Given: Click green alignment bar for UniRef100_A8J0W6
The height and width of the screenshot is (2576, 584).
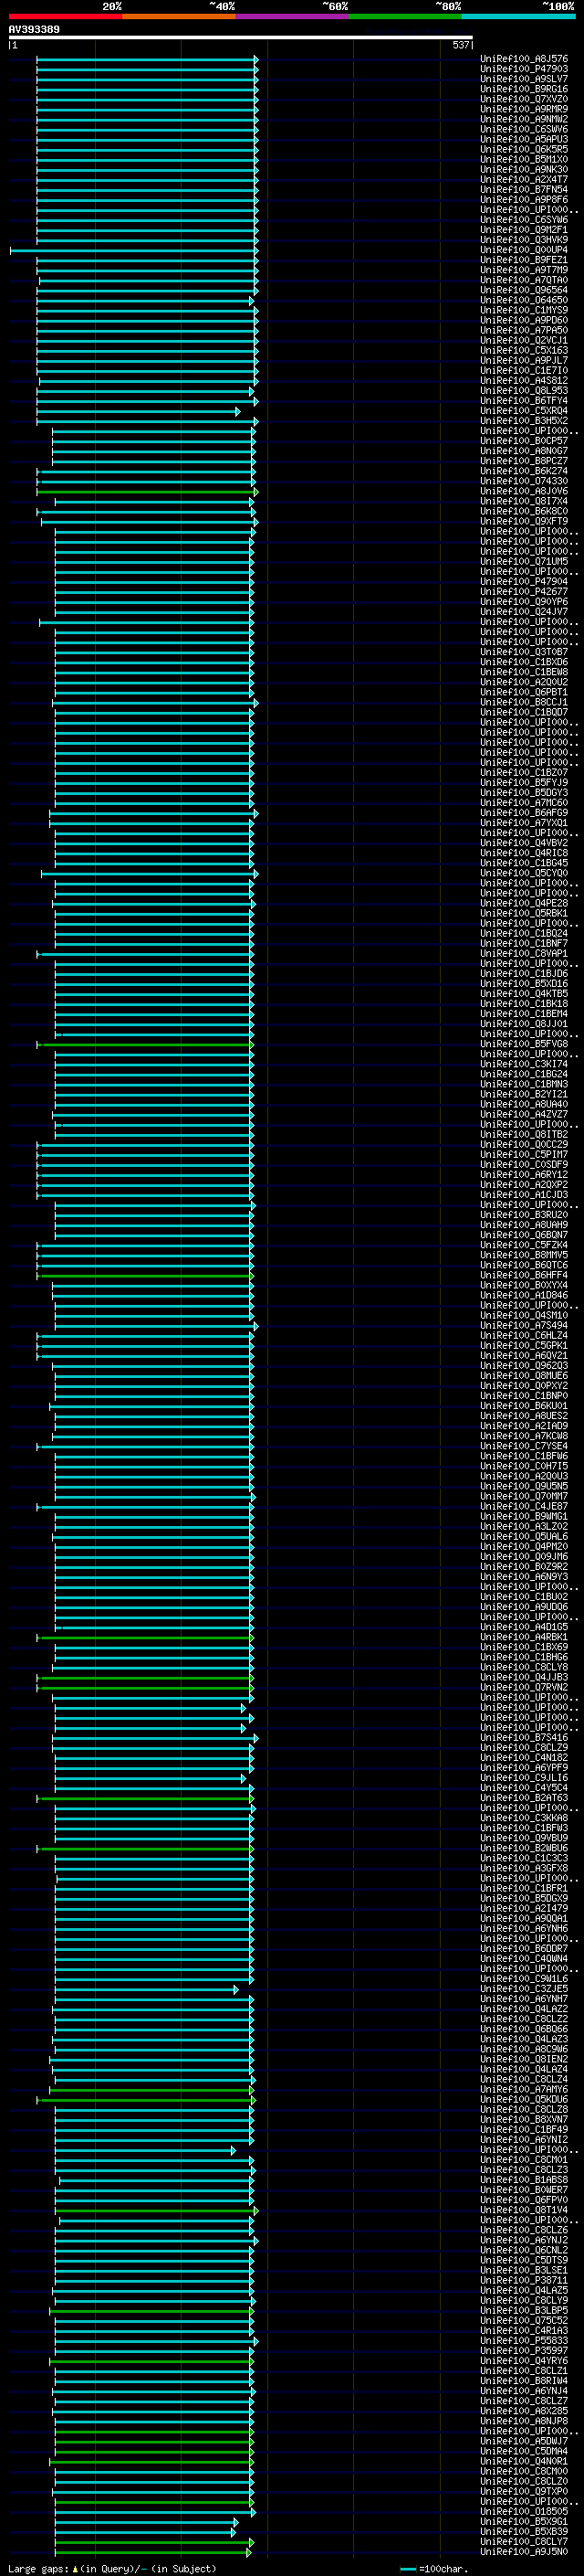Looking at the screenshot, I should click(148, 491).
